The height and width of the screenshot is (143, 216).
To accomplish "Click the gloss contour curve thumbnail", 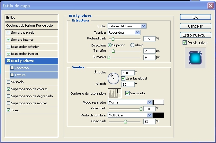I will (x=113, y=93).
